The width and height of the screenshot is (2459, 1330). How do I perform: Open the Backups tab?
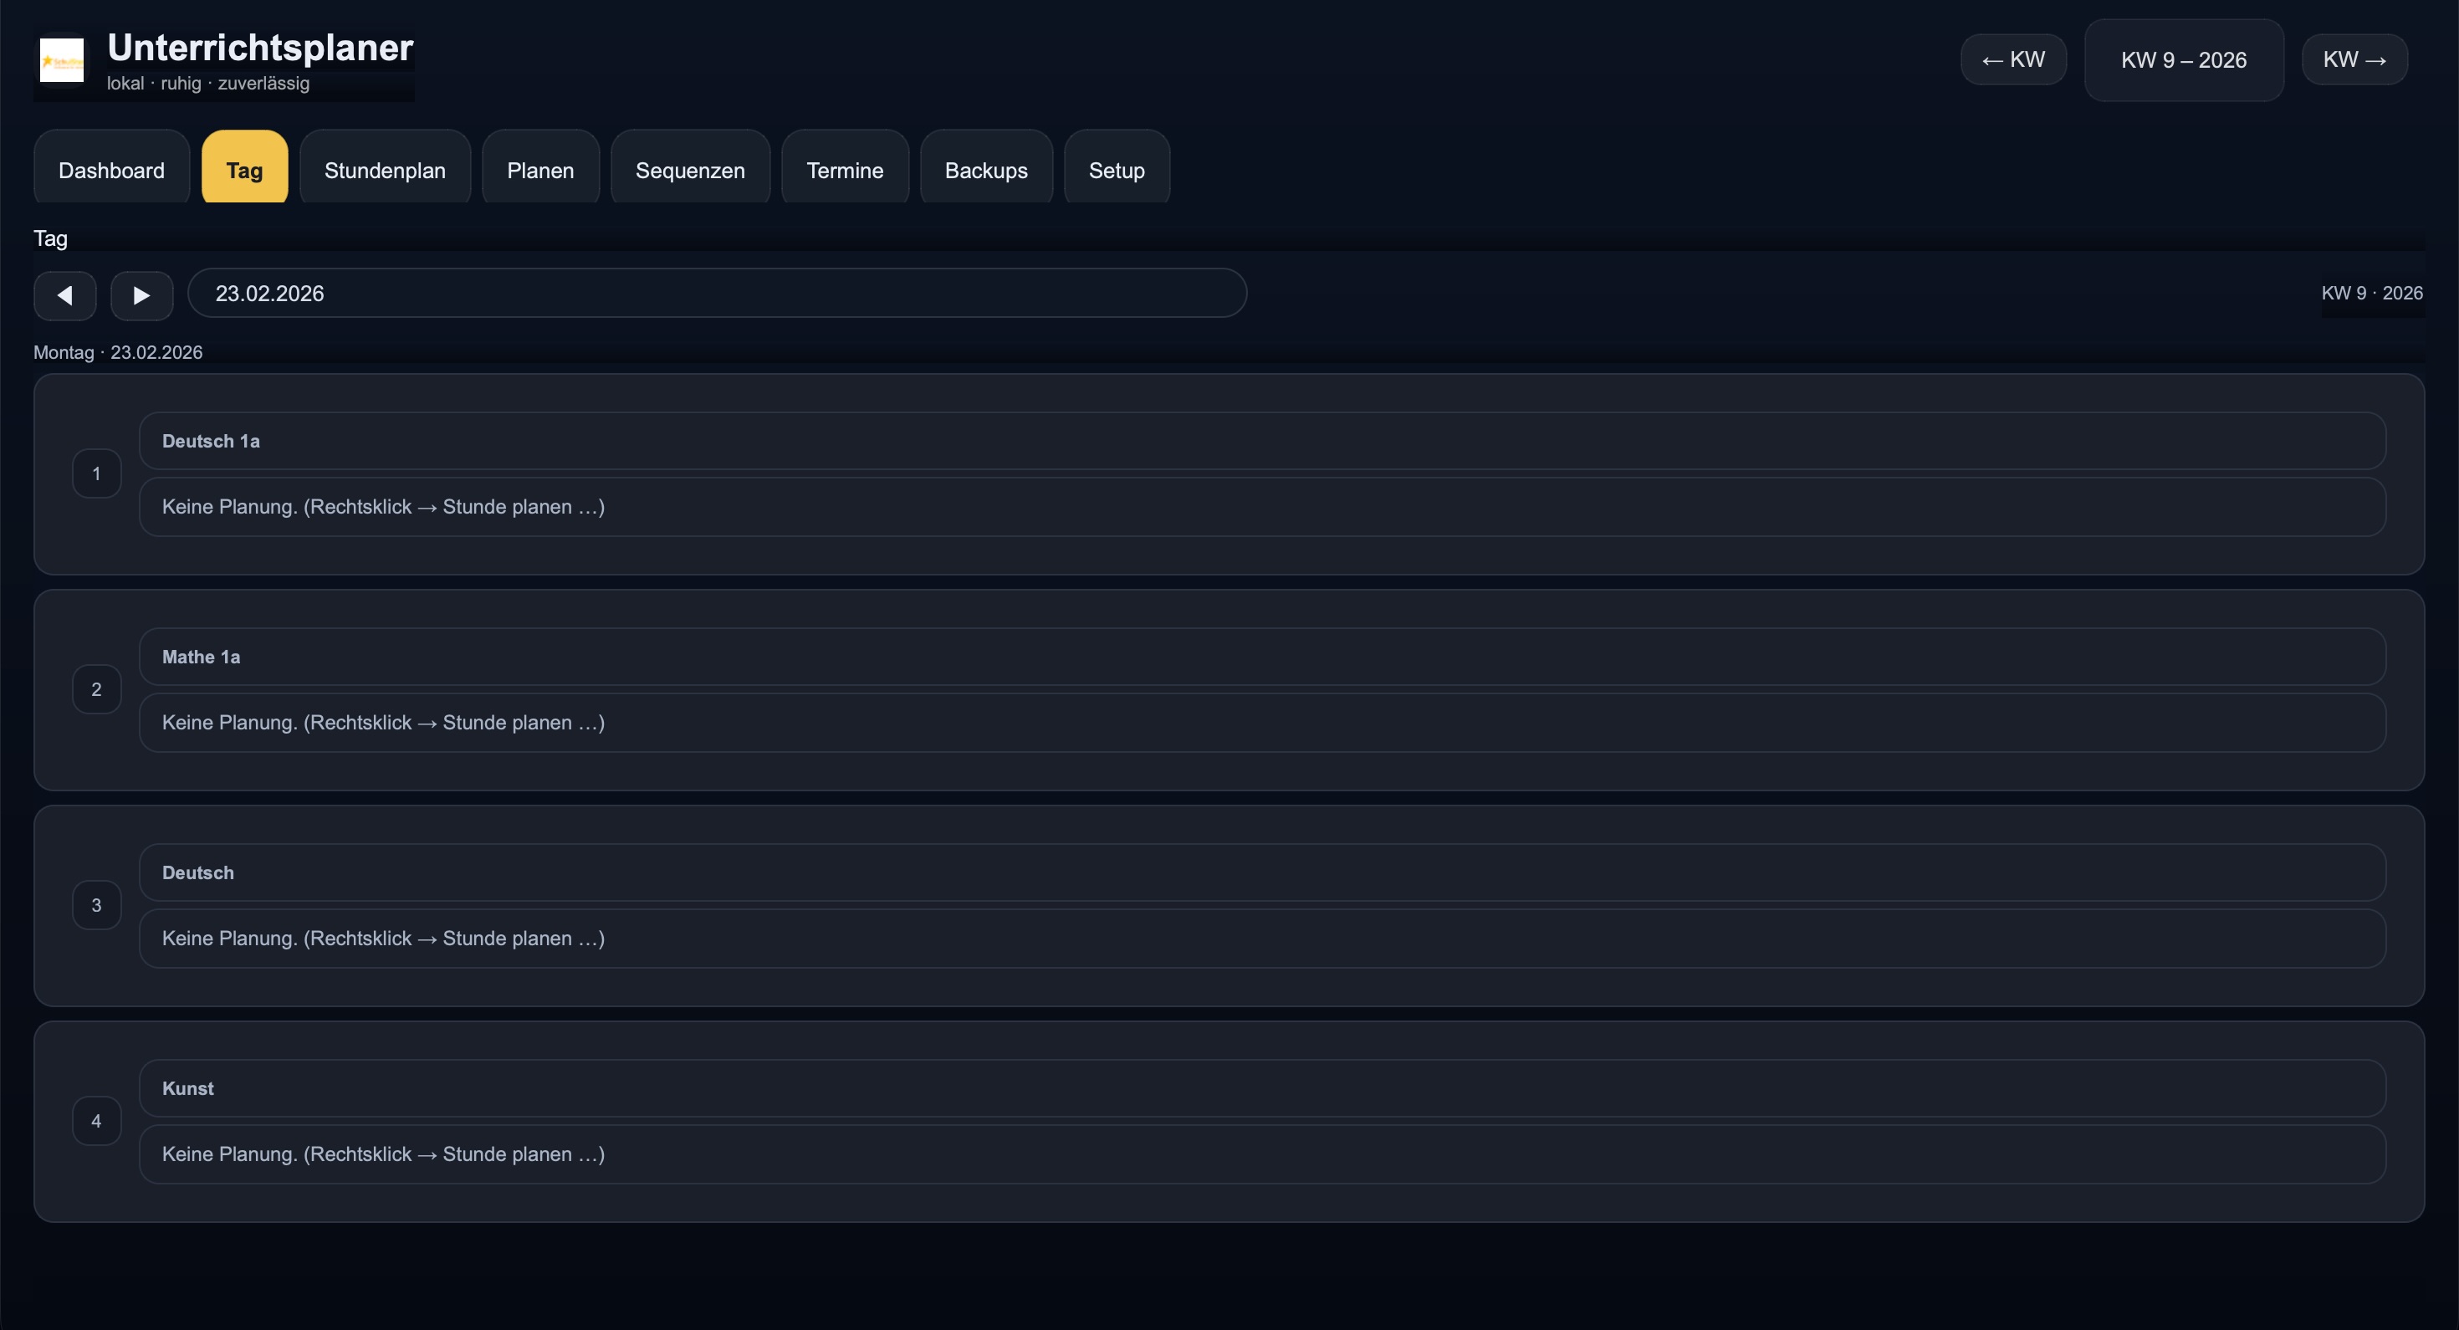986,170
